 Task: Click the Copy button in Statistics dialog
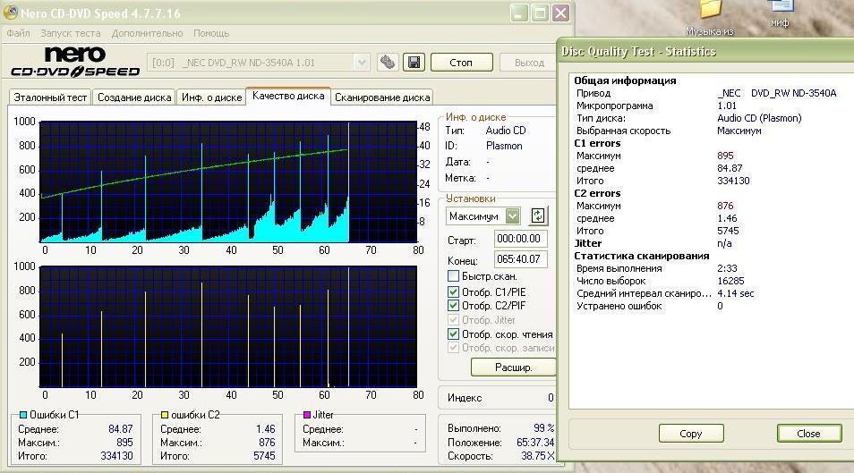click(691, 434)
